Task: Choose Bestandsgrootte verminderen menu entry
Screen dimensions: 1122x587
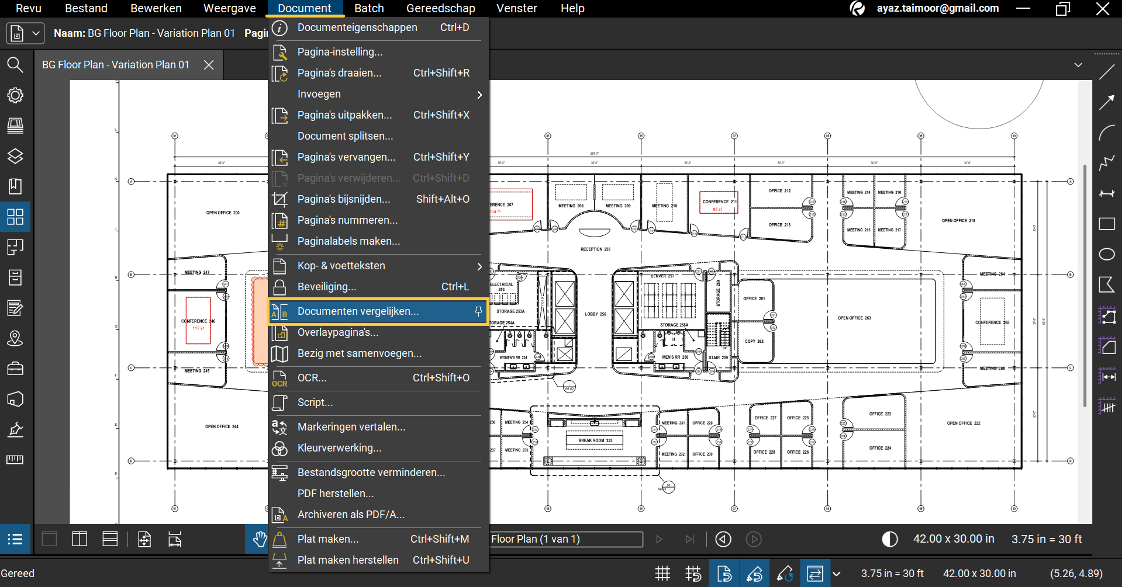Action: [x=378, y=473]
